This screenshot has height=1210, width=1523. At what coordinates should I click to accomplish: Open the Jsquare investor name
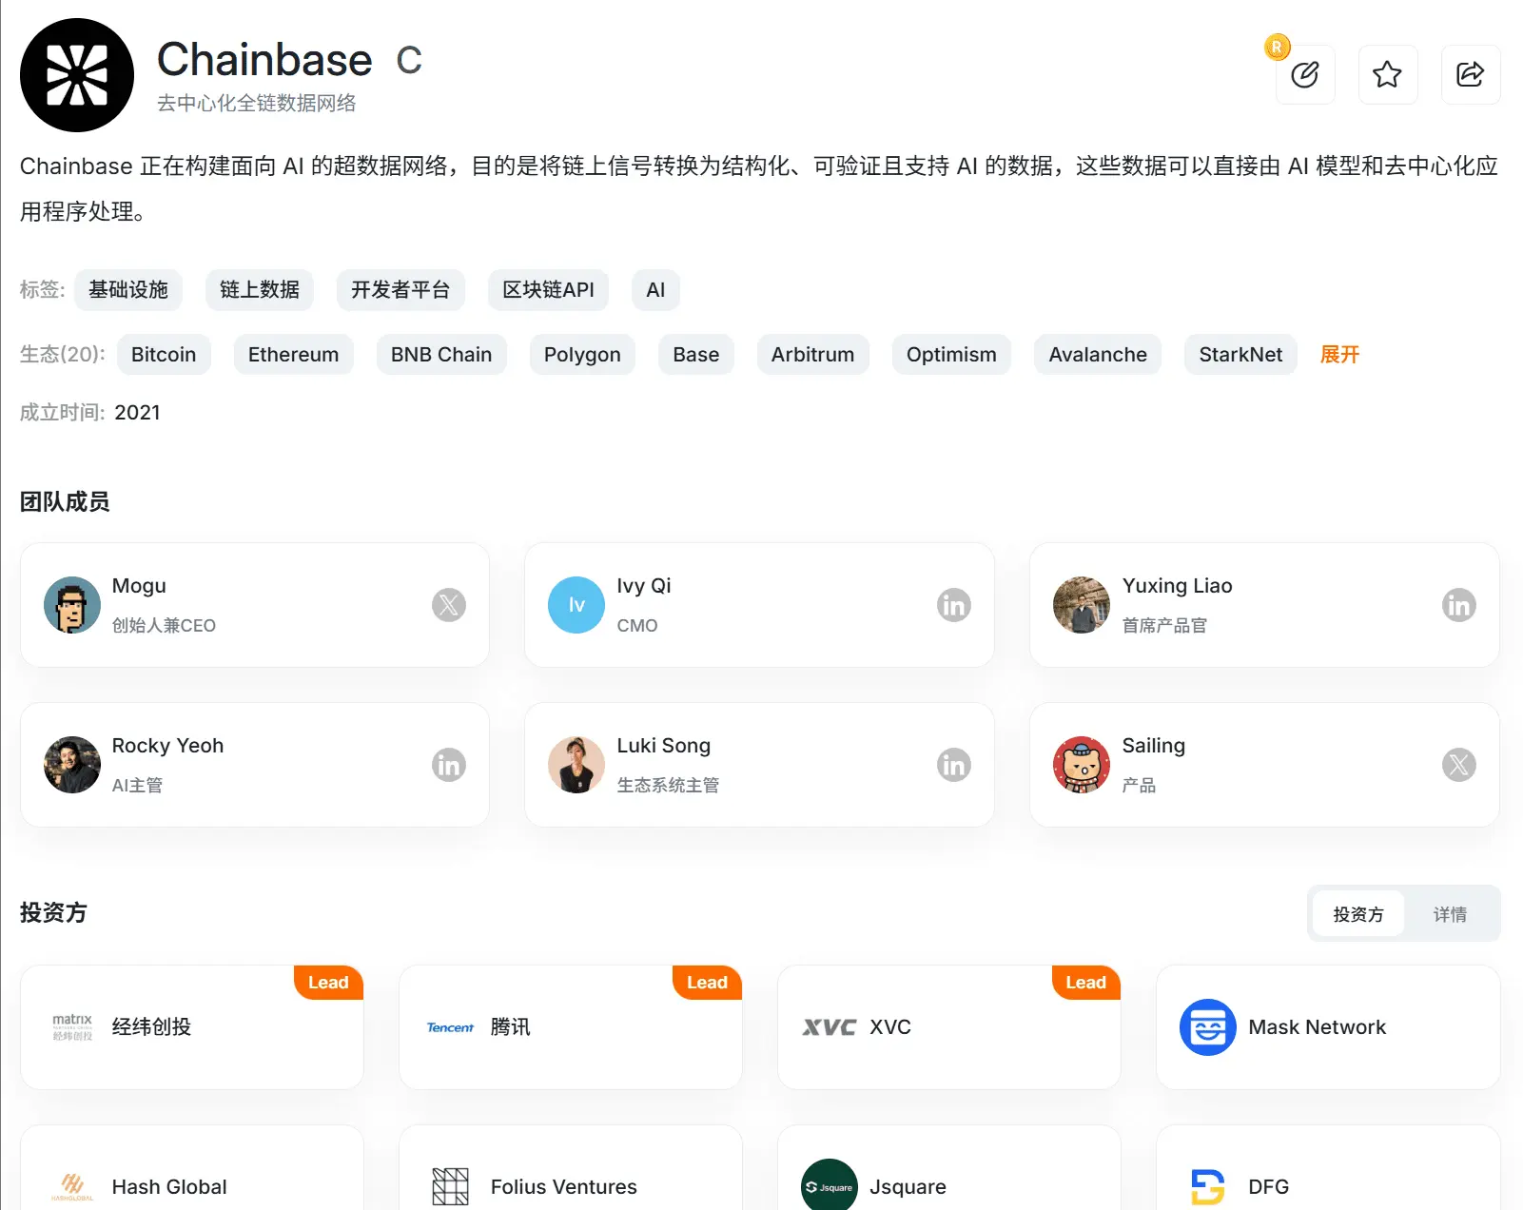tap(908, 1187)
